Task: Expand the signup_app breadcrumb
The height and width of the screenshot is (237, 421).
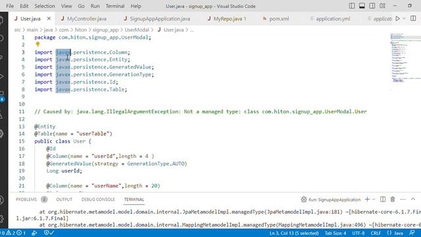Action: pyautogui.click(x=105, y=30)
